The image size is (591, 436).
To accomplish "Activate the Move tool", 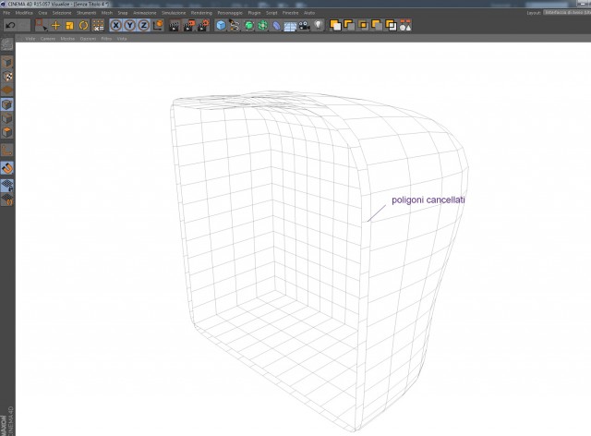I will [55, 25].
